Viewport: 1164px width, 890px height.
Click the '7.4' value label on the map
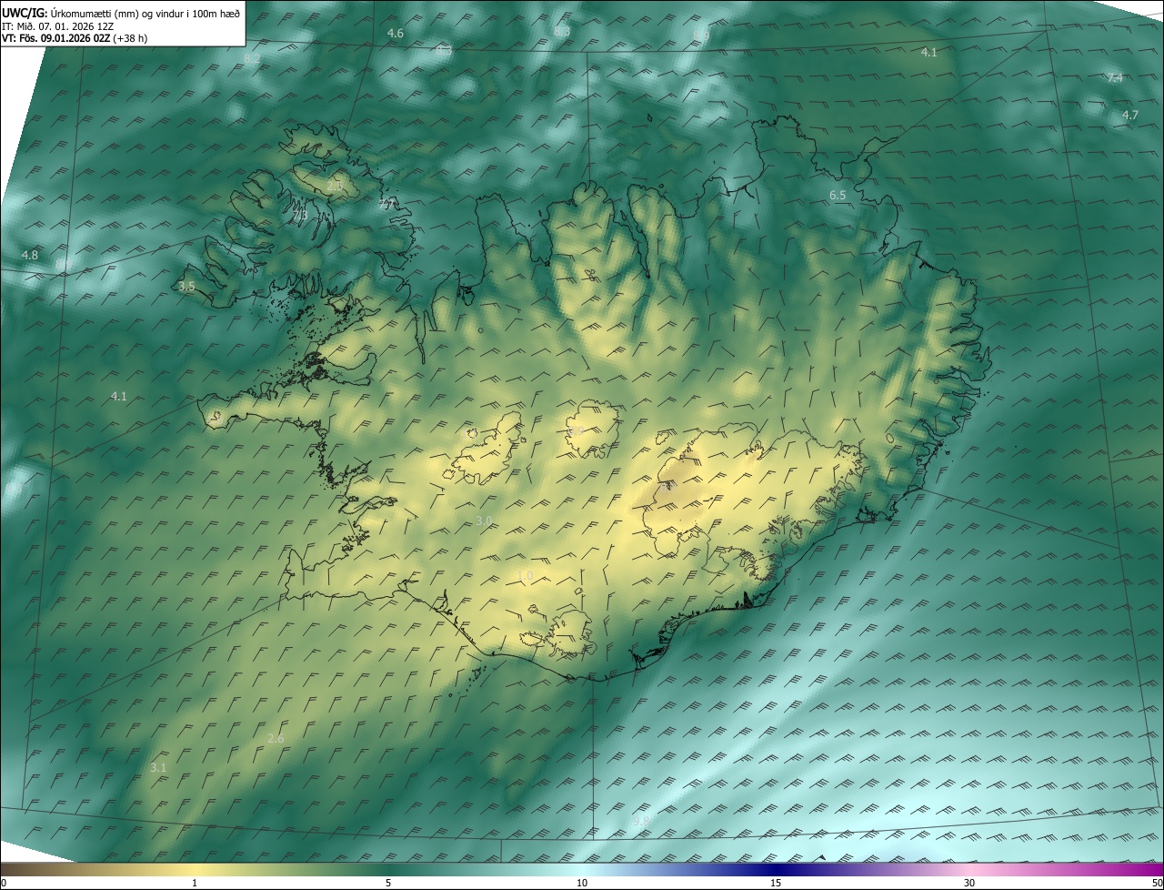tap(1115, 78)
